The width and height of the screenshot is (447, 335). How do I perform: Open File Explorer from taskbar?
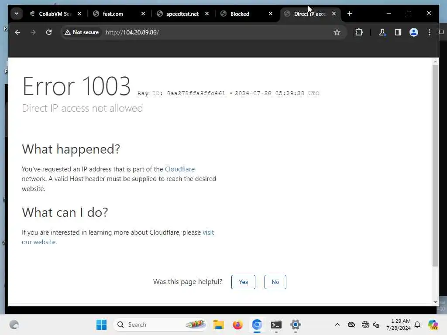coord(219,325)
